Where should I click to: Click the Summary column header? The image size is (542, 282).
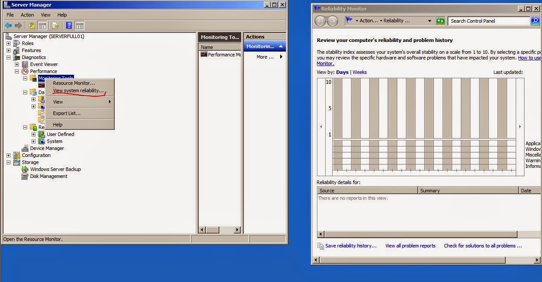click(468, 191)
